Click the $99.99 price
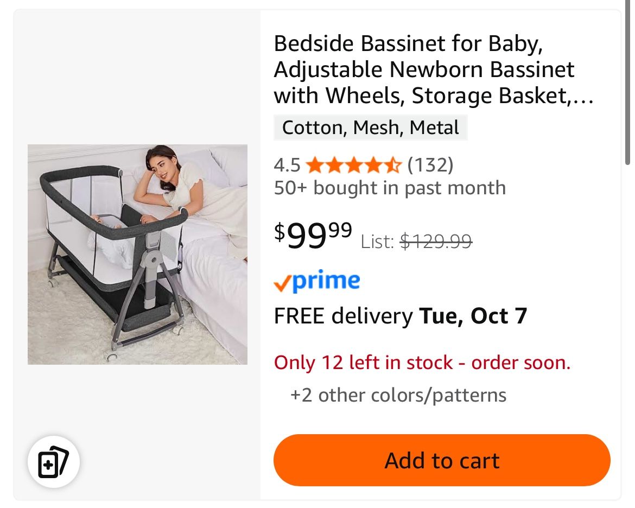The height and width of the screenshot is (508, 635). pos(313,234)
